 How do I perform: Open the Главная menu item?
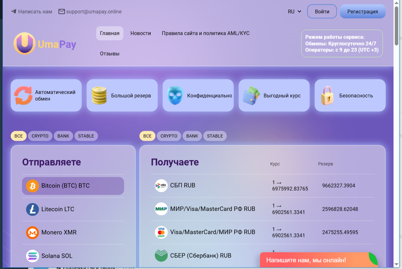[110, 33]
